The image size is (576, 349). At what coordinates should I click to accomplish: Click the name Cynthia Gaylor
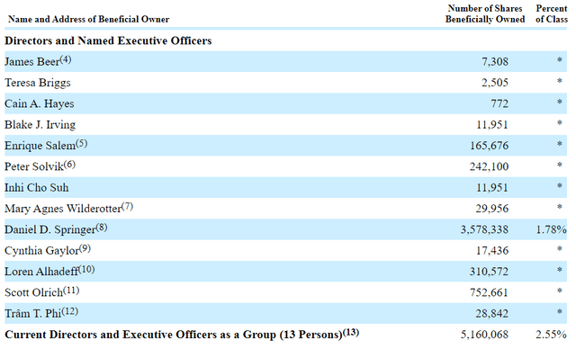click(x=42, y=251)
